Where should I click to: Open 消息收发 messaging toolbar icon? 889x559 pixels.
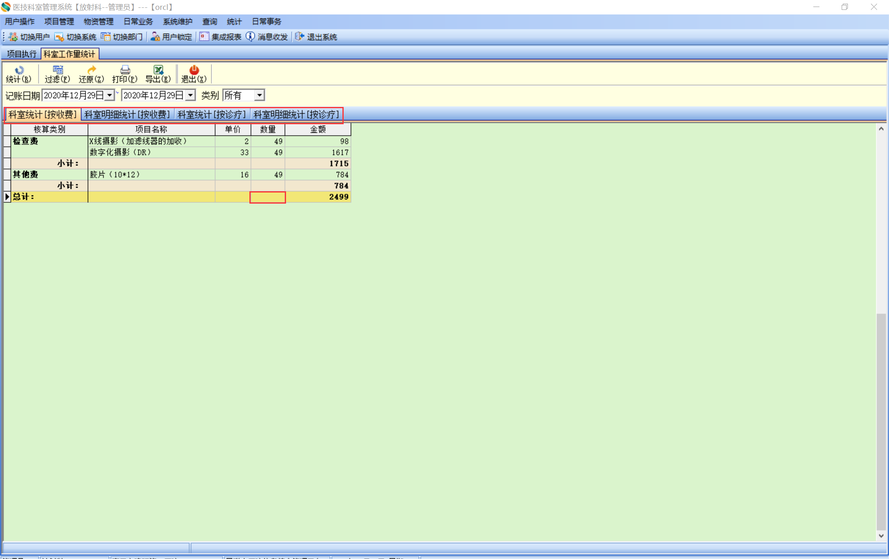coord(267,37)
